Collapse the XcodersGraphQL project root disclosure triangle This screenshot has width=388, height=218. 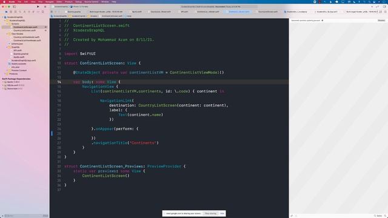[3, 18]
